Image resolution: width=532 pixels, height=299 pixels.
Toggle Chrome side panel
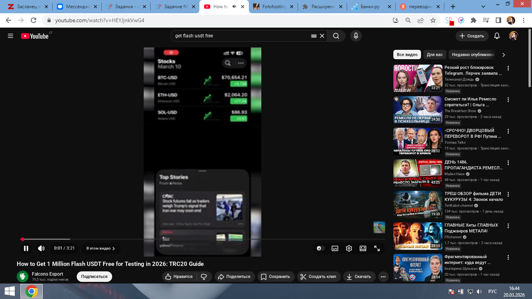498,20
